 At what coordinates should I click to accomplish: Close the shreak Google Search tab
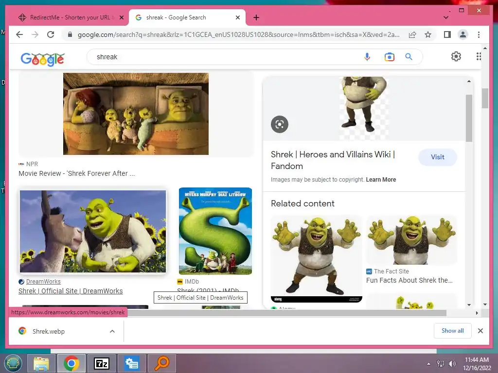tap(237, 17)
